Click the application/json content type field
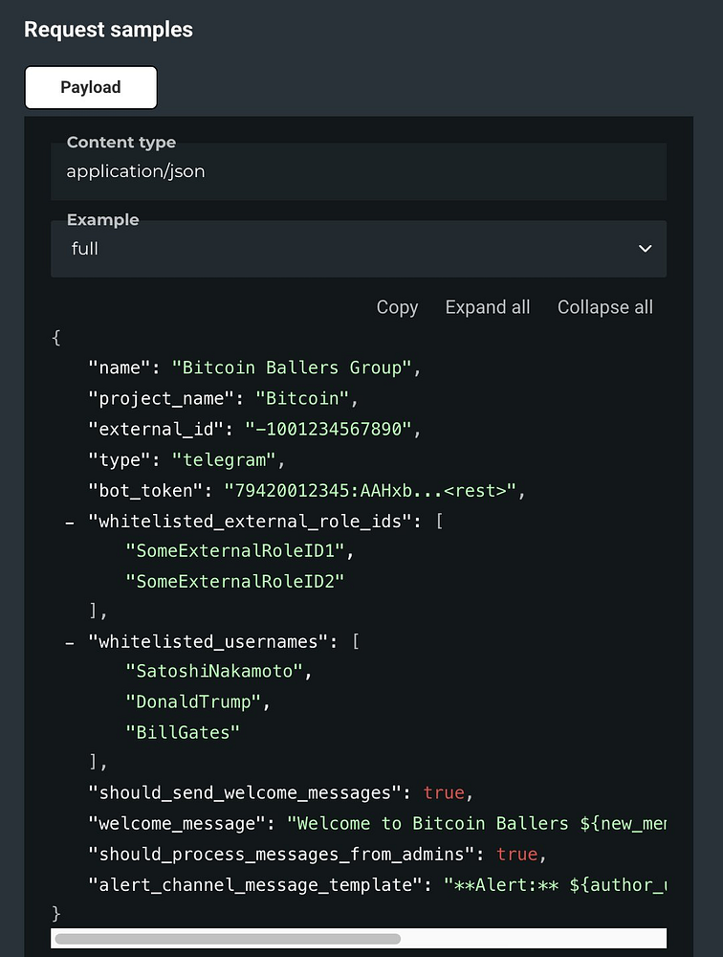723x957 pixels. point(358,172)
